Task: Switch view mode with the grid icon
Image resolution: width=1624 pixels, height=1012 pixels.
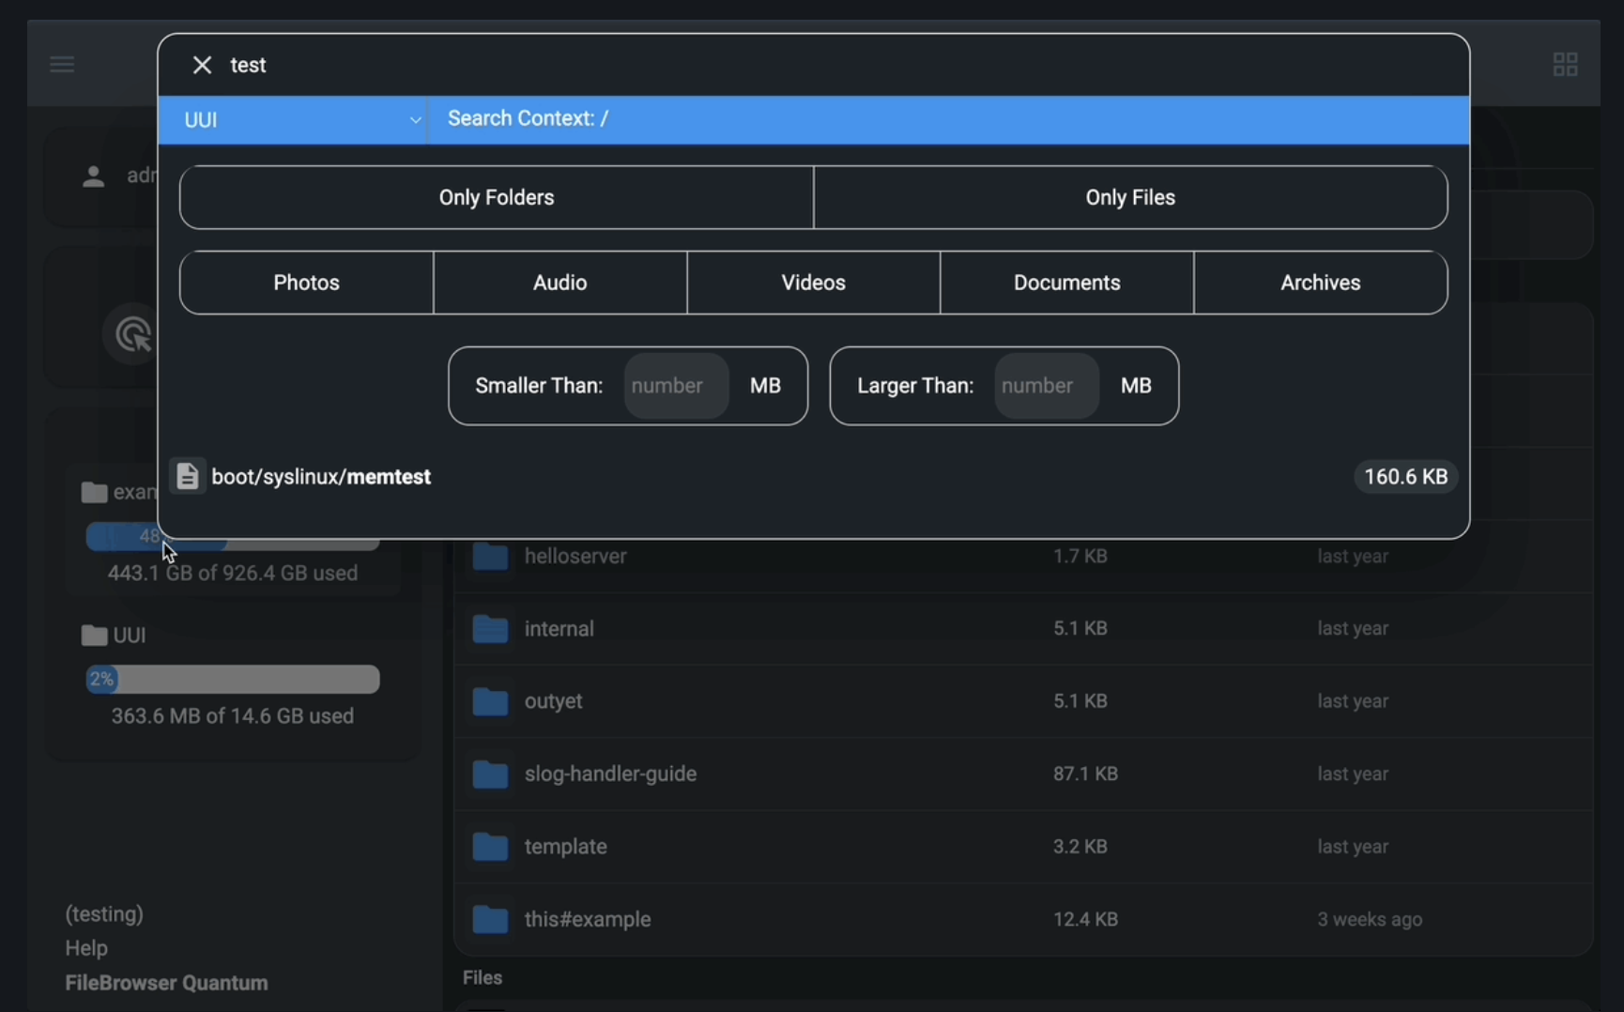Action: pos(1565,64)
